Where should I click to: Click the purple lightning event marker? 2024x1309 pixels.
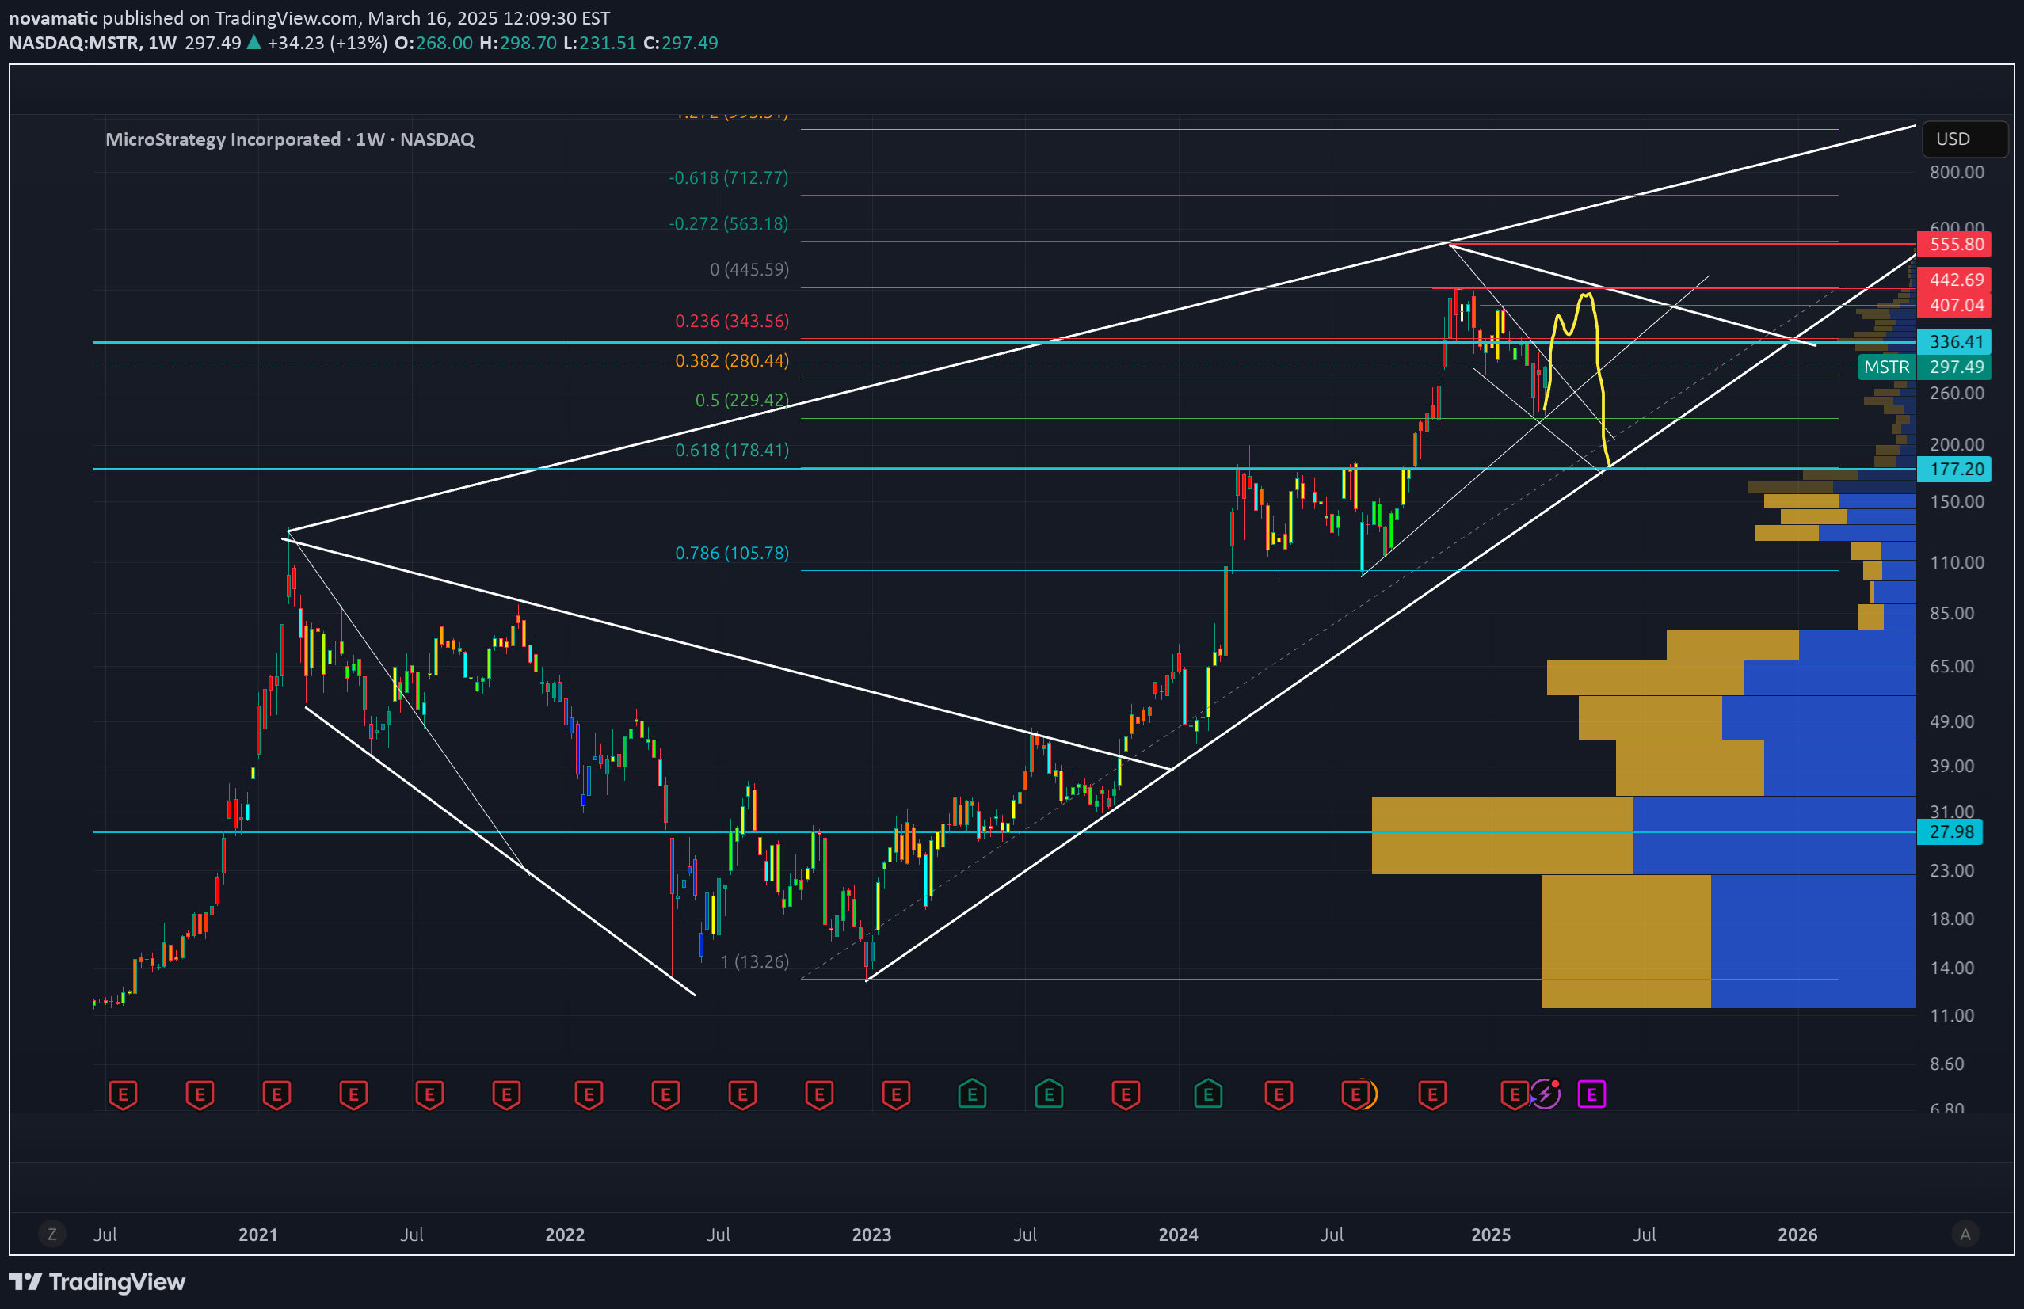tap(1546, 1094)
